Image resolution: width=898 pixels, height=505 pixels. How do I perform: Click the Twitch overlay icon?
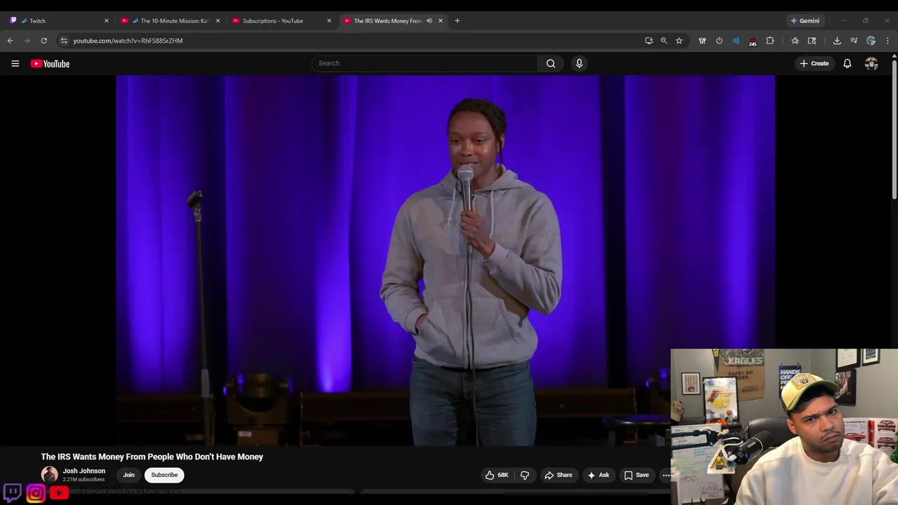pyautogui.click(x=13, y=493)
